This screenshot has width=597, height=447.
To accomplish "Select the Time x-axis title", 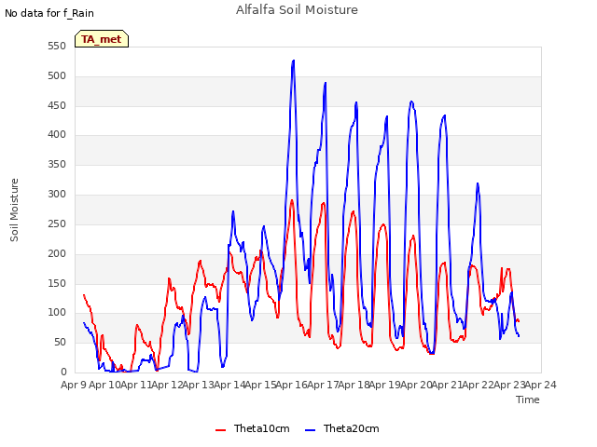I will click(x=527, y=400).
